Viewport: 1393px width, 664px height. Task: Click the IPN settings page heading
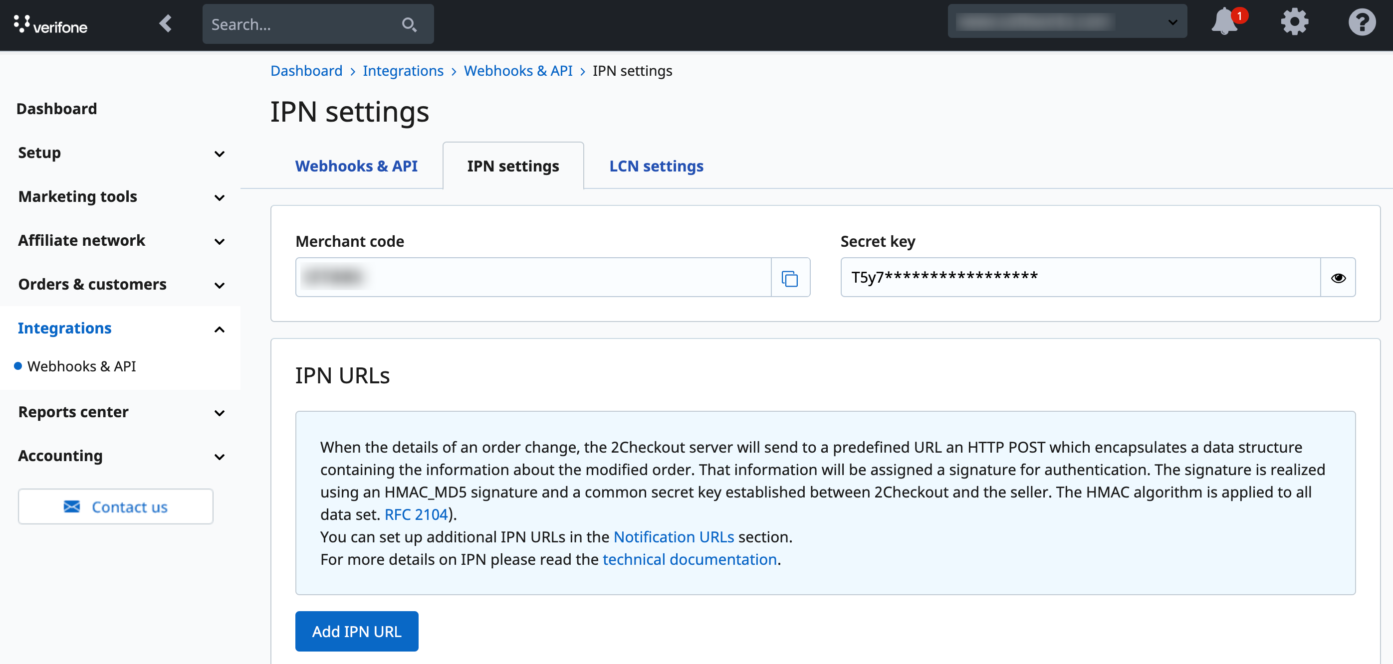pos(349,112)
